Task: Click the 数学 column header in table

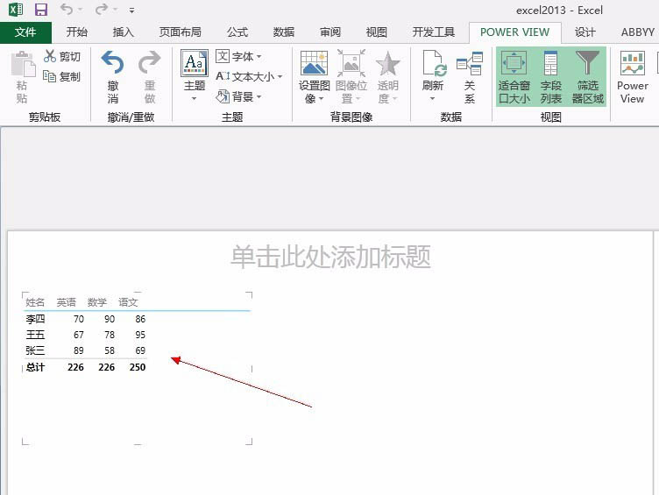Action: coord(97,302)
